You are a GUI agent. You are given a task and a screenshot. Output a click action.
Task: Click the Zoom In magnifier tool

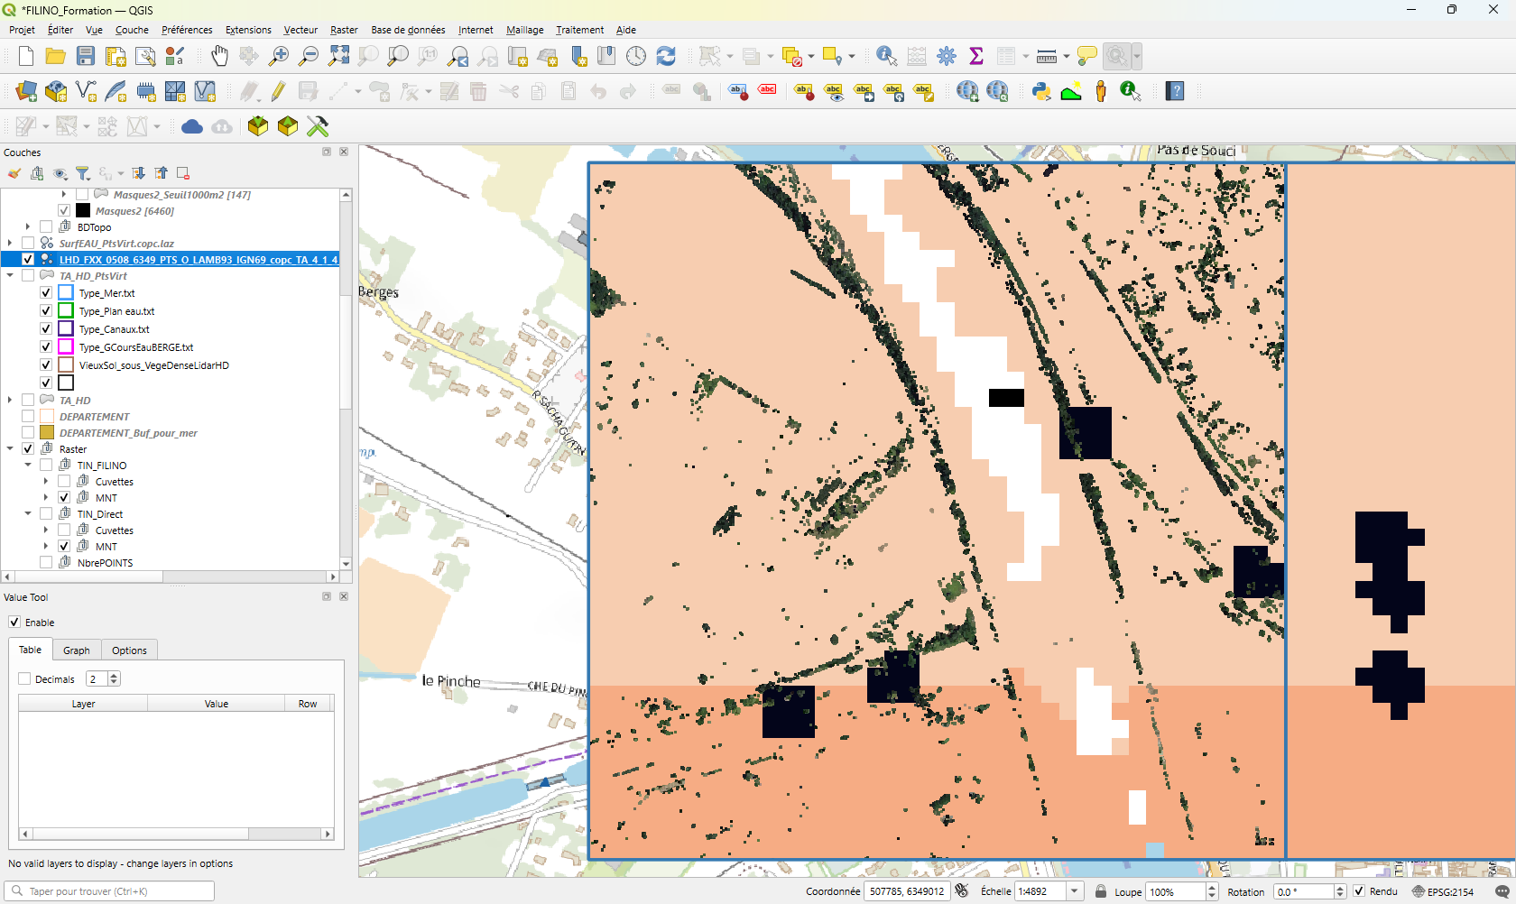[279, 56]
